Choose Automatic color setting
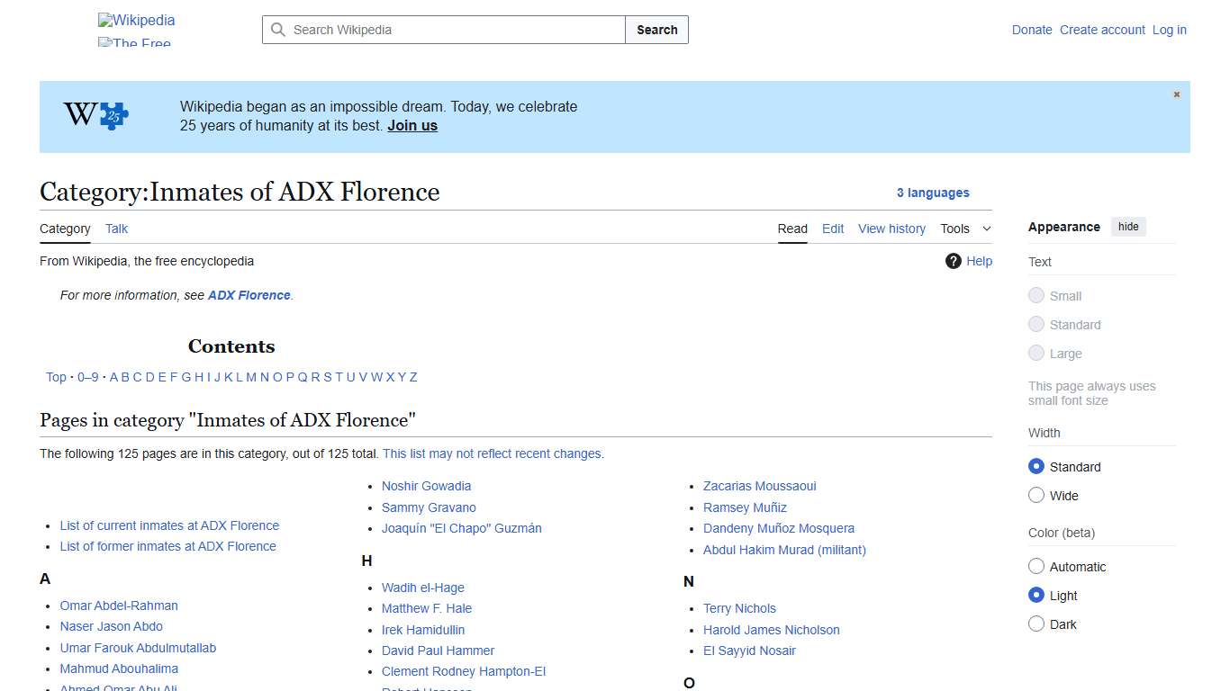Screen dimensions: 1230x691 (1036, 566)
